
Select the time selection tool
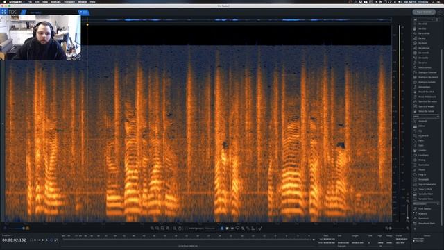click(222, 228)
